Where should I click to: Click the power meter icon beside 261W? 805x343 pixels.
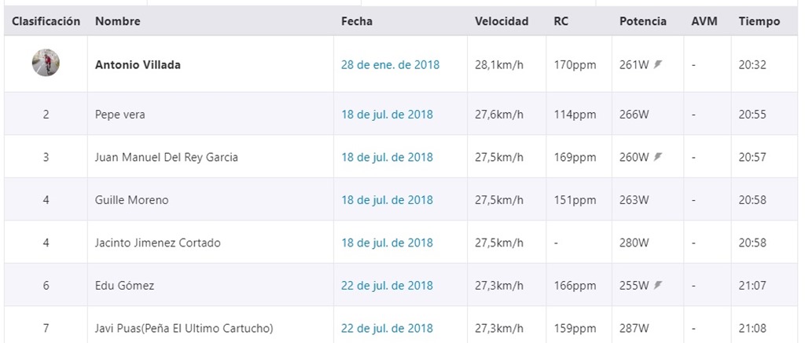[658, 64]
